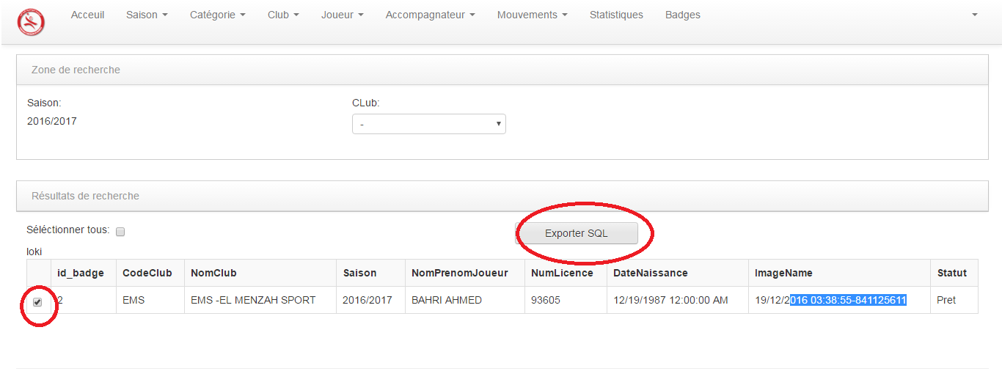The image size is (1002, 374).
Task: Open the CLub dropdown list
Action: click(429, 124)
